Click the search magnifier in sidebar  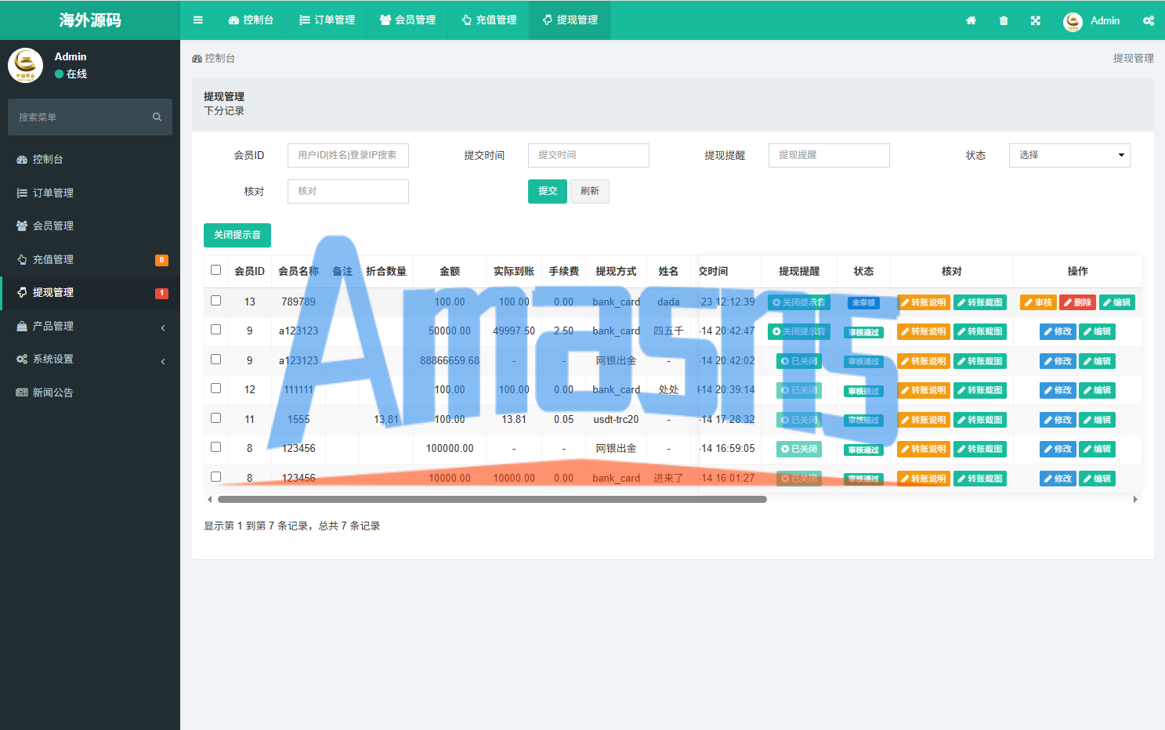[x=157, y=117]
